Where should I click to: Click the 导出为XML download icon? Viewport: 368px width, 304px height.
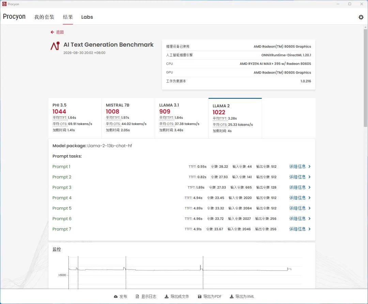click(x=231, y=297)
